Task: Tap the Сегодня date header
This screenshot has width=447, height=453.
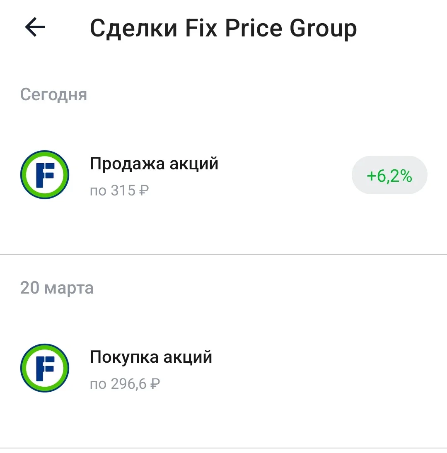Action: (x=53, y=95)
